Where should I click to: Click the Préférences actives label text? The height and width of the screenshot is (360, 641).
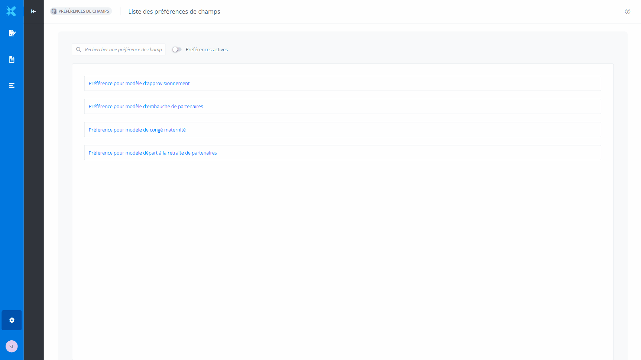pos(207,50)
